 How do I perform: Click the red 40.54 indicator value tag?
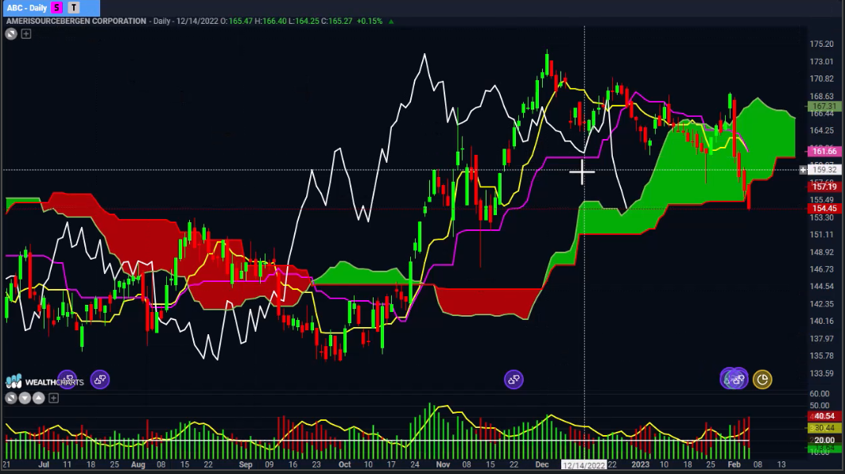[x=824, y=416]
